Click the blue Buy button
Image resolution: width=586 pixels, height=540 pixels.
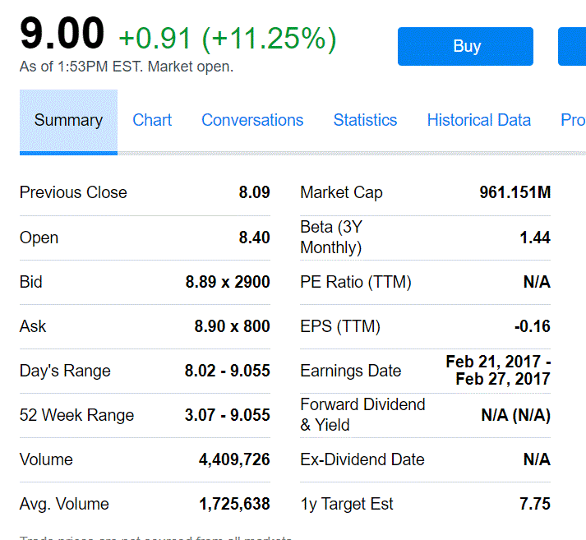point(465,47)
